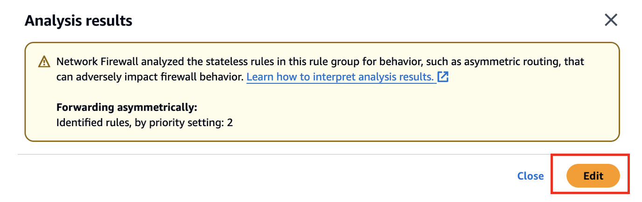Dismiss the dialog with the X icon
This screenshot has width=642, height=202.
(611, 20)
